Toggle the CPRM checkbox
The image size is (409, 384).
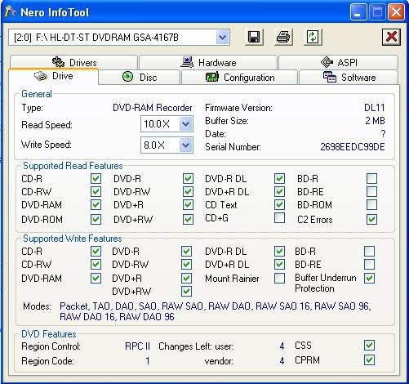pos(369,360)
